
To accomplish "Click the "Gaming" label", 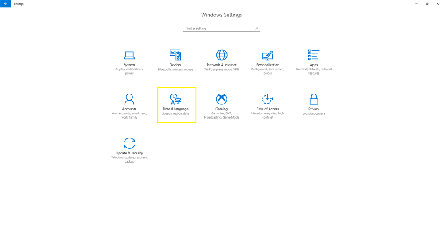I will coord(221,109).
